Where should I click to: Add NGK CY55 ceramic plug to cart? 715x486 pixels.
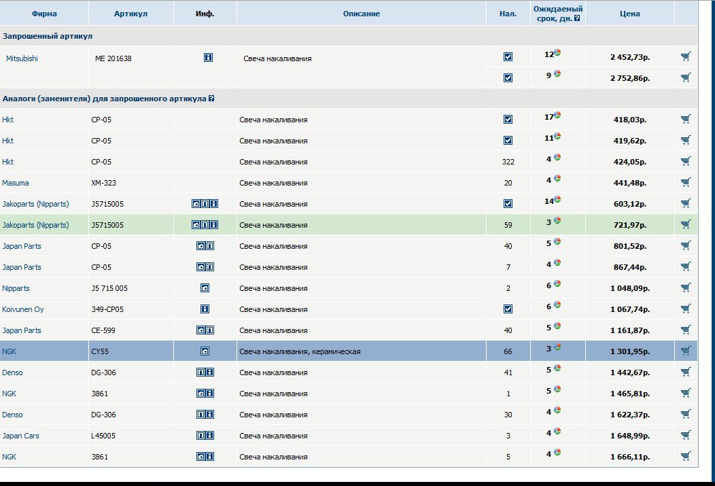[x=685, y=351]
